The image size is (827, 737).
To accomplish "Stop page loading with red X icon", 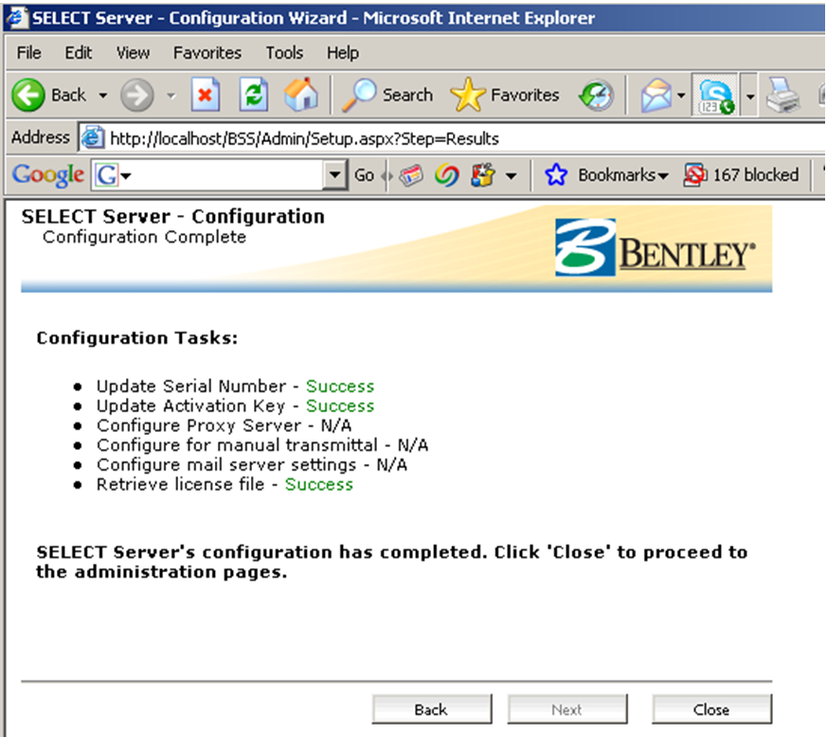I will coord(206,95).
